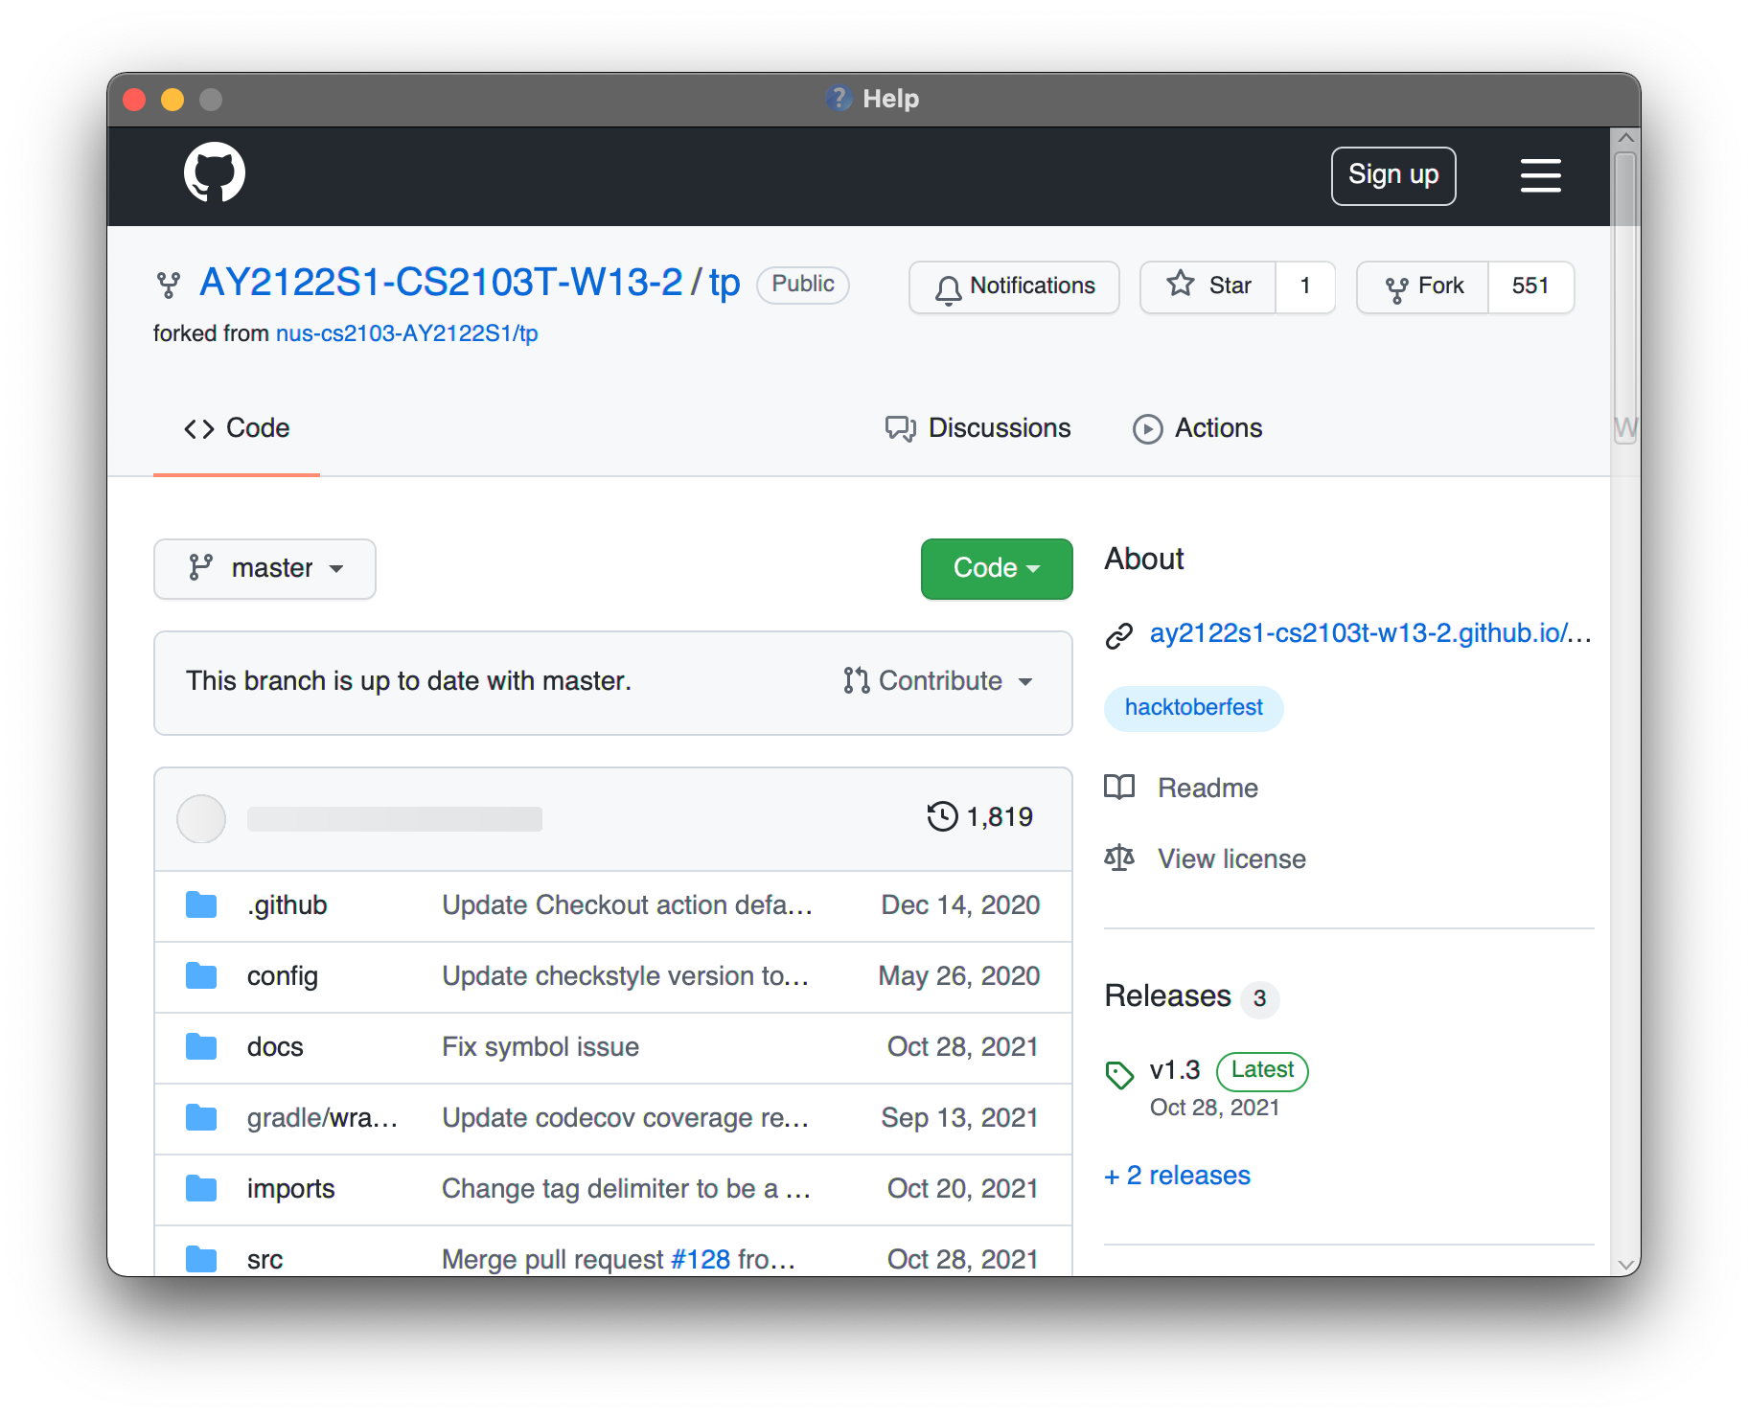Click the fork icon beside repository name

pyautogui.click(x=168, y=285)
